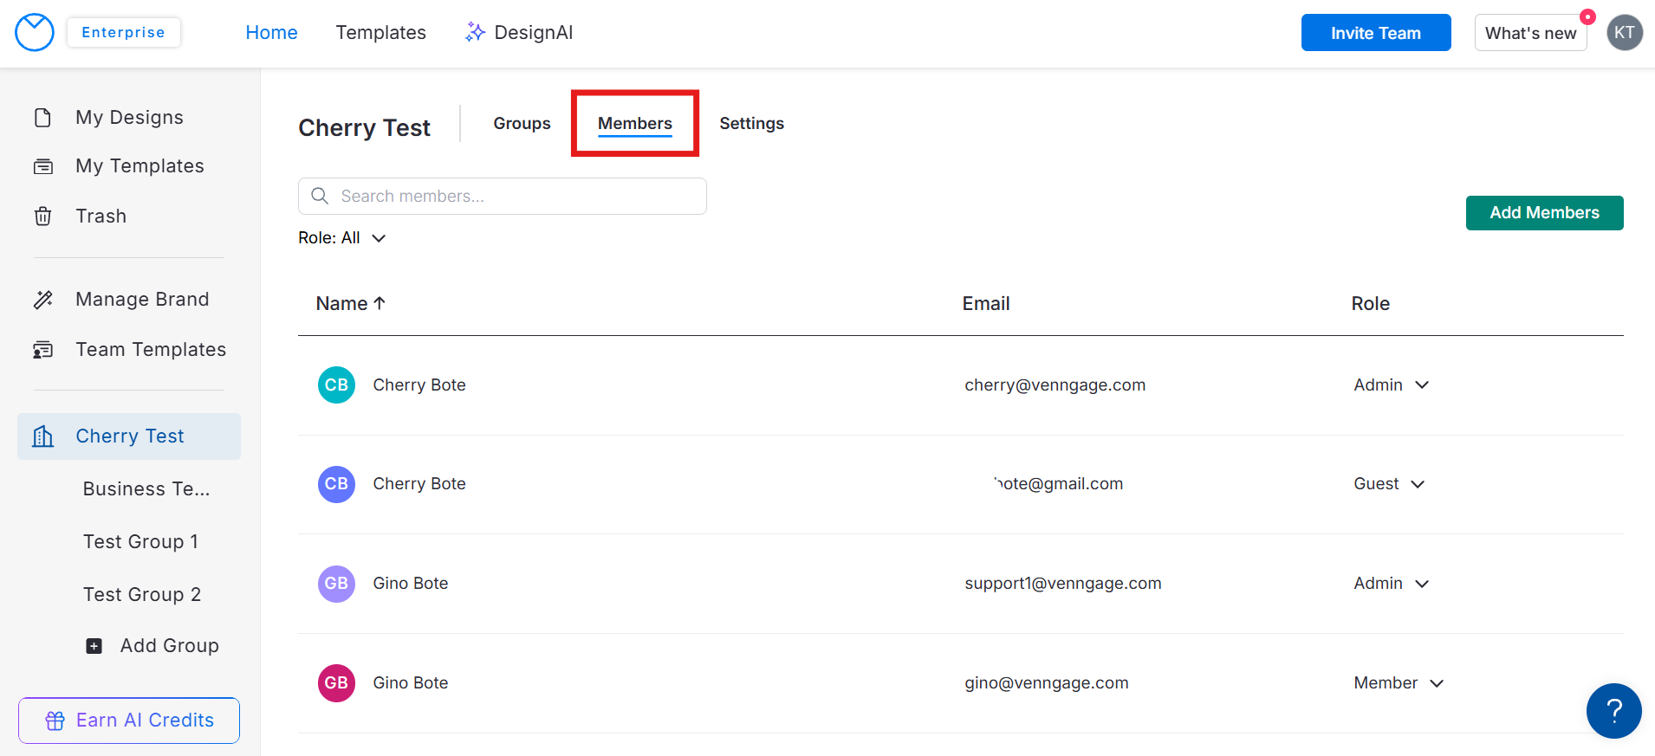1655x756 pixels.
Task: Focus the Search members field
Action: (503, 197)
